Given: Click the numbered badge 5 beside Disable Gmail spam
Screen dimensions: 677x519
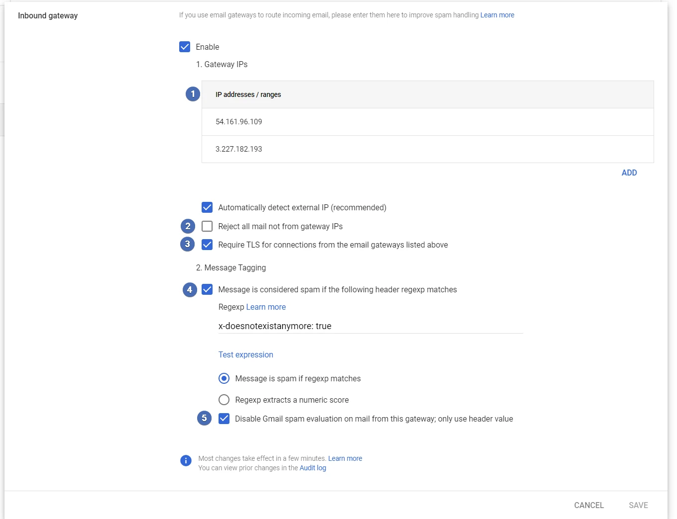Looking at the screenshot, I should click(204, 418).
